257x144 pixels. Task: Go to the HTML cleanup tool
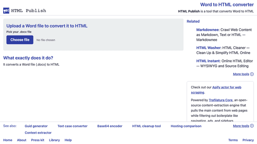pyautogui.click(x=147, y=126)
